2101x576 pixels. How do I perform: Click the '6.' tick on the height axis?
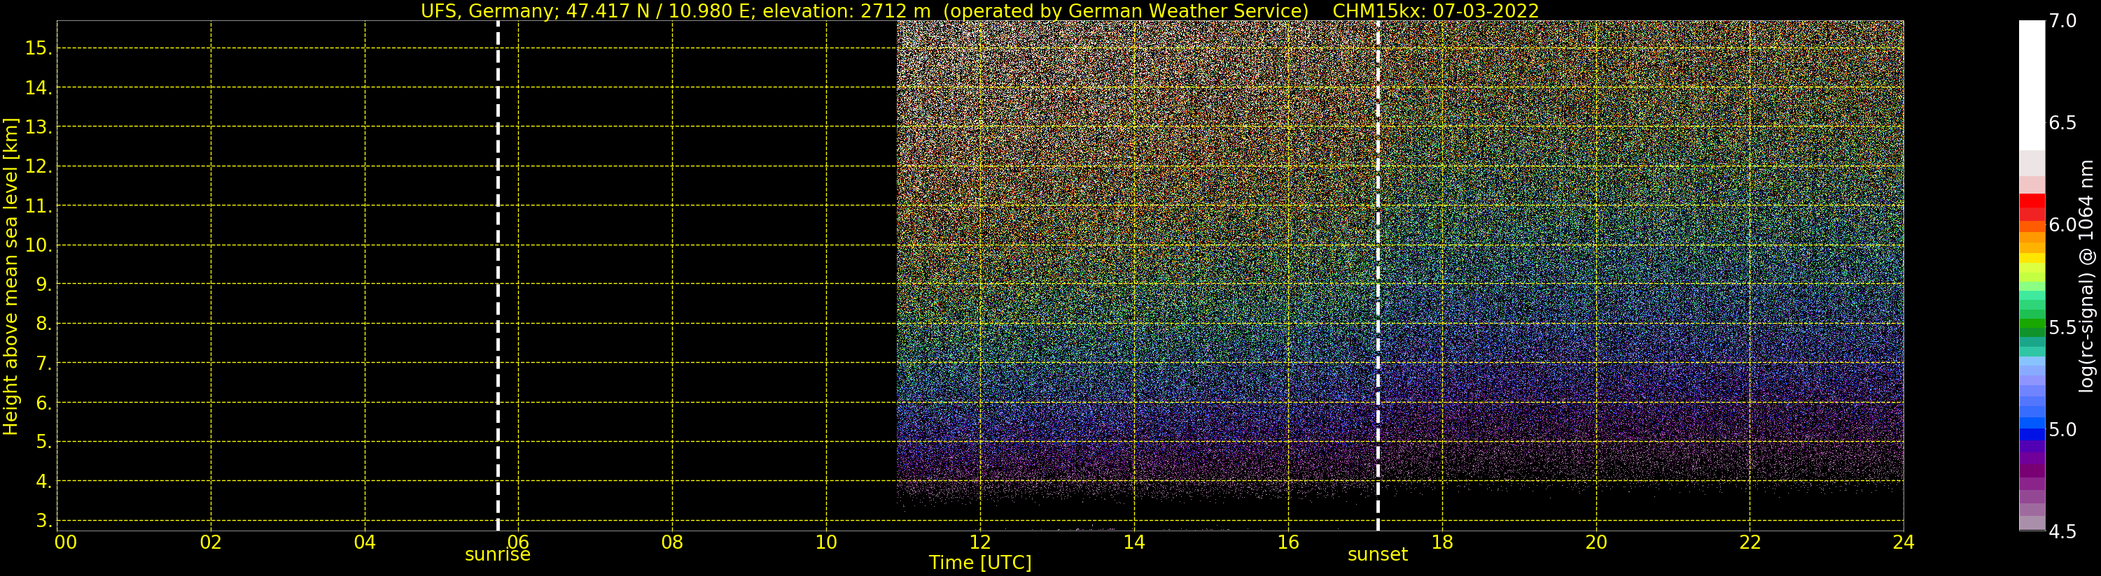[x=43, y=403]
